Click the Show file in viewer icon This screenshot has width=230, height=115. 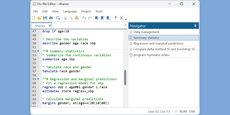pyautogui.click(x=116, y=18)
